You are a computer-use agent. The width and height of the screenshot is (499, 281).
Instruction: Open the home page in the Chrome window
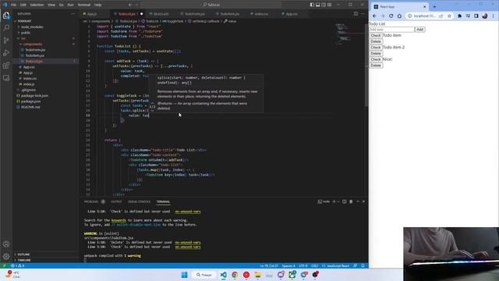[x=399, y=16]
